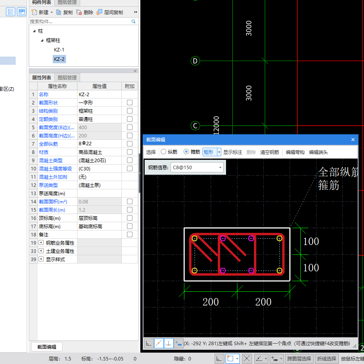The image size is (364, 364).
Task: Click the top-left yellow corner rebar in the section
Action: click(195, 238)
